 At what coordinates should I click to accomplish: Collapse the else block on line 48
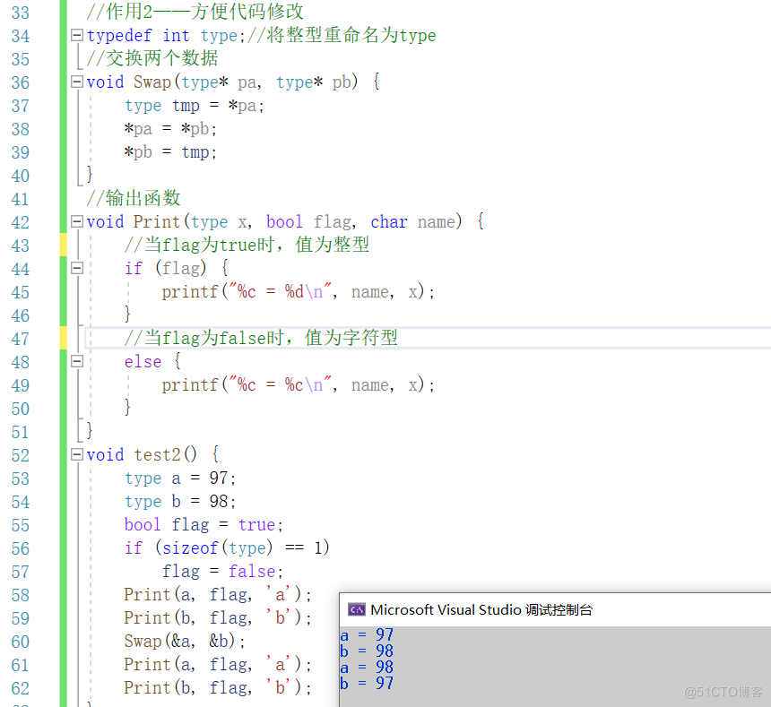pyautogui.click(x=77, y=361)
